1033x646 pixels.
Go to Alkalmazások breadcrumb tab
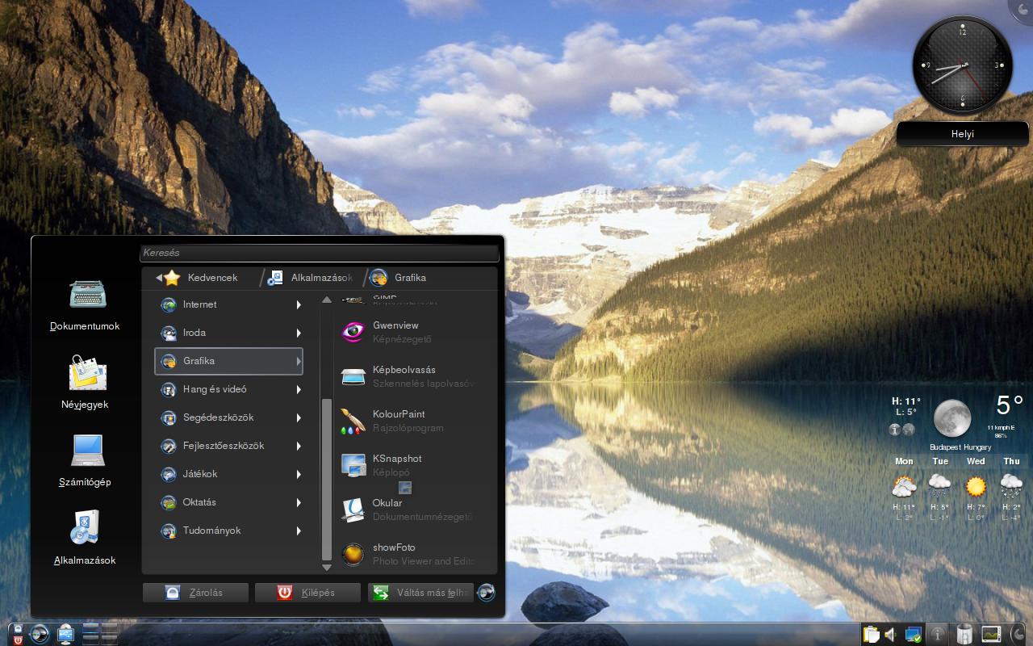tap(310, 278)
